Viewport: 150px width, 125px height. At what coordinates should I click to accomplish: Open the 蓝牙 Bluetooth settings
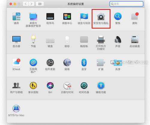(x=84, y=65)
